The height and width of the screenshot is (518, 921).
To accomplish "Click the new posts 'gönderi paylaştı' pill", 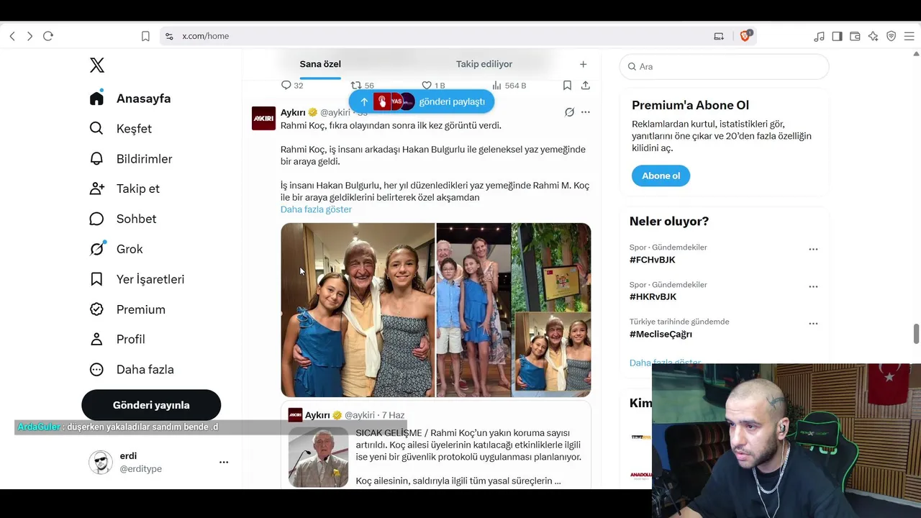I will 422,101.
